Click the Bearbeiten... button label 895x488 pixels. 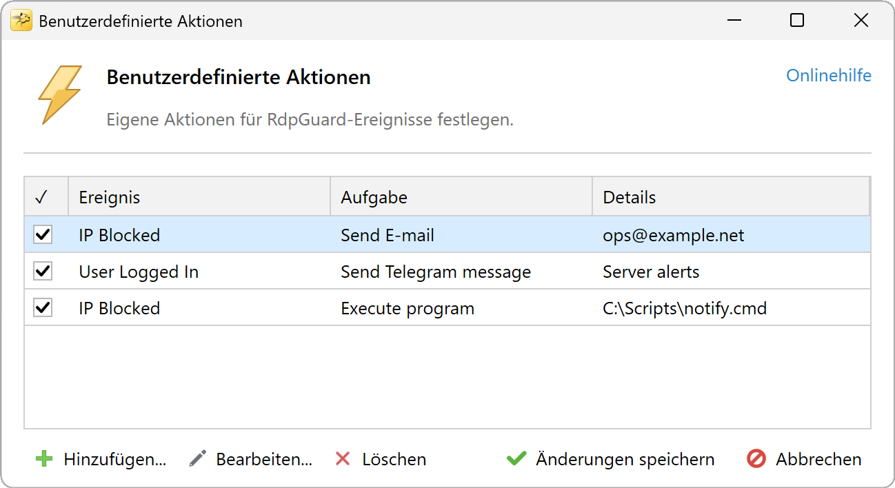[x=264, y=460]
